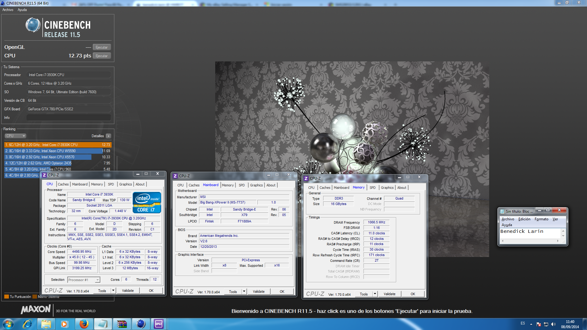Switch to Cinebench taskbar icon
This screenshot has height=330, width=587.
pos(141,324)
